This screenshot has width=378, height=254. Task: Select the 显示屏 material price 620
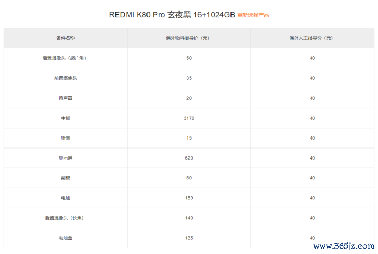(189, 158)
